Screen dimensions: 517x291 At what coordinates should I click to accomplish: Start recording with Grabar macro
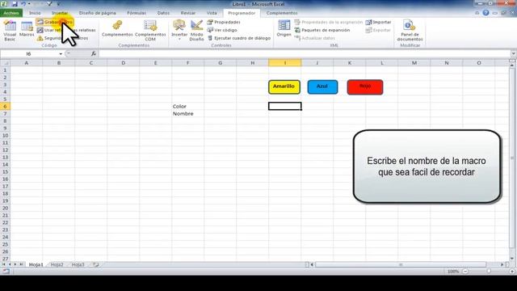(55, 22)
